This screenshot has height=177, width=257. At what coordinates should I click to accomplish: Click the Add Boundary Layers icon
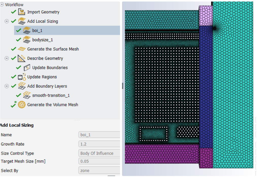(22, 86)
